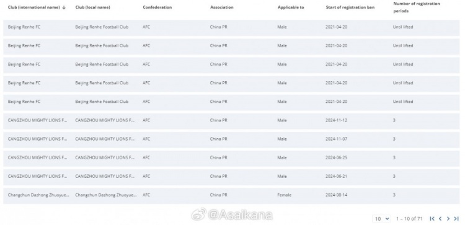The height and width of the screenshot is (225, 465).
Task: Sort by Number of registration periods header
Action: (412, 7)
